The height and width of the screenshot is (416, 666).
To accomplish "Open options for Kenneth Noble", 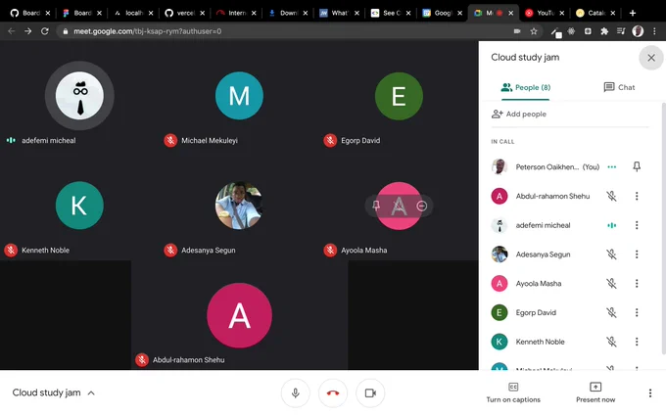I will click(x=637, y=342).
